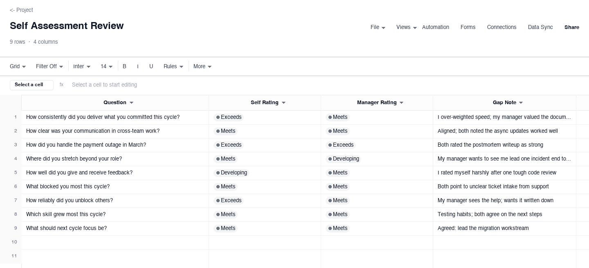Open the Forms menu item
The image size is (589, 268).
468,27
